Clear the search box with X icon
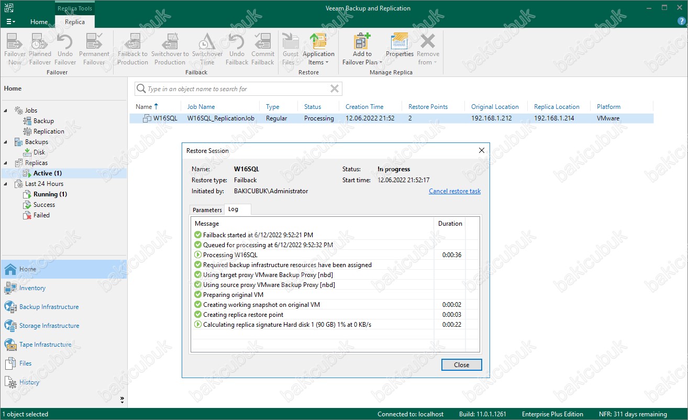 pyautogui.click(x=335, y=89)
